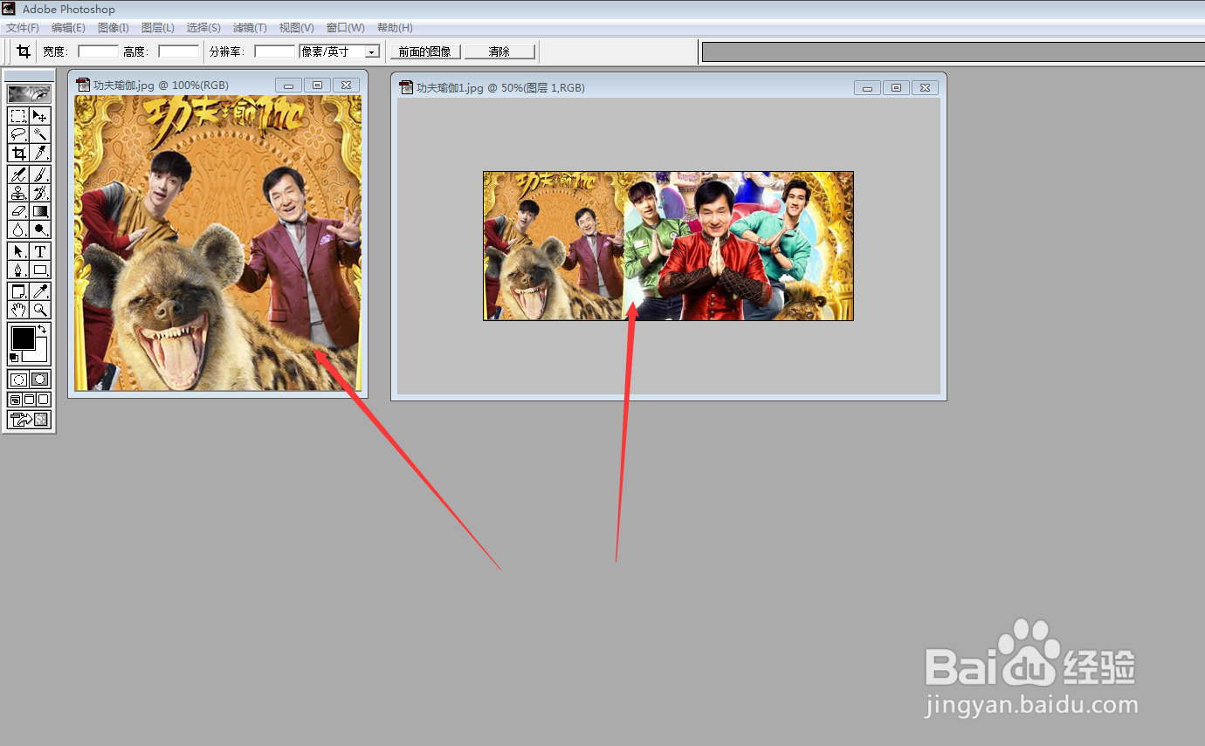
Task: Open the 视图(V) menu
Action: tap(297, 28)
